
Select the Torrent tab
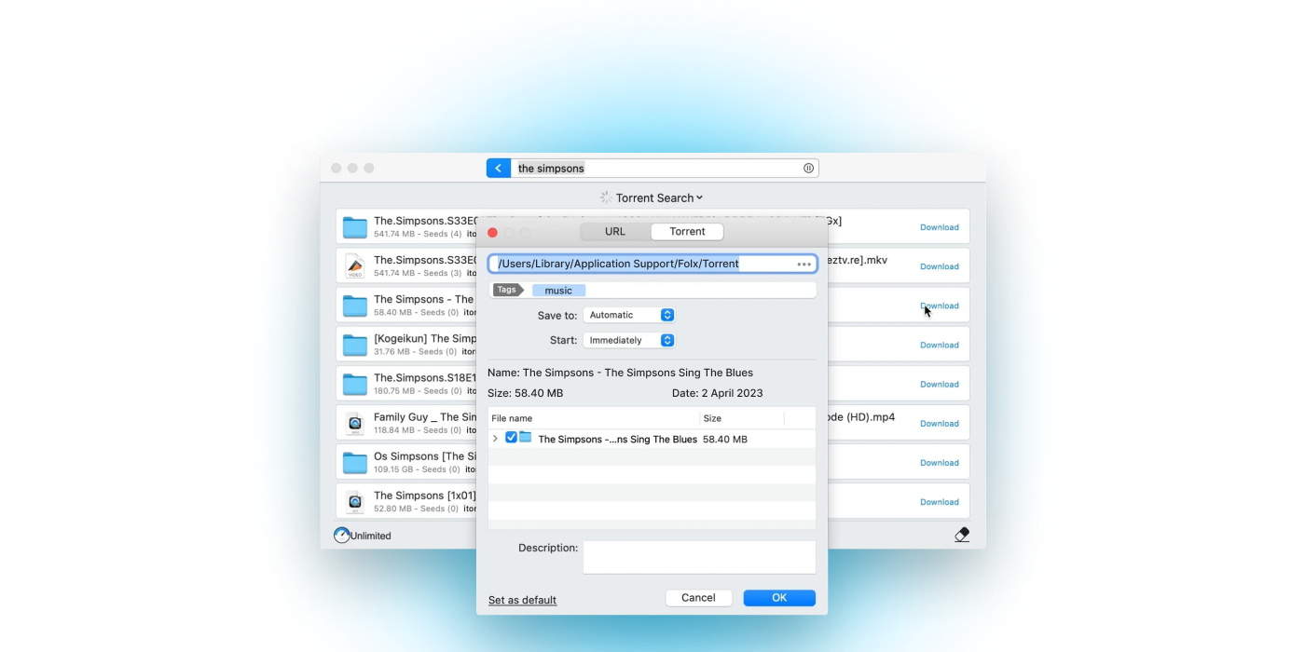click(x=687, y=232)
